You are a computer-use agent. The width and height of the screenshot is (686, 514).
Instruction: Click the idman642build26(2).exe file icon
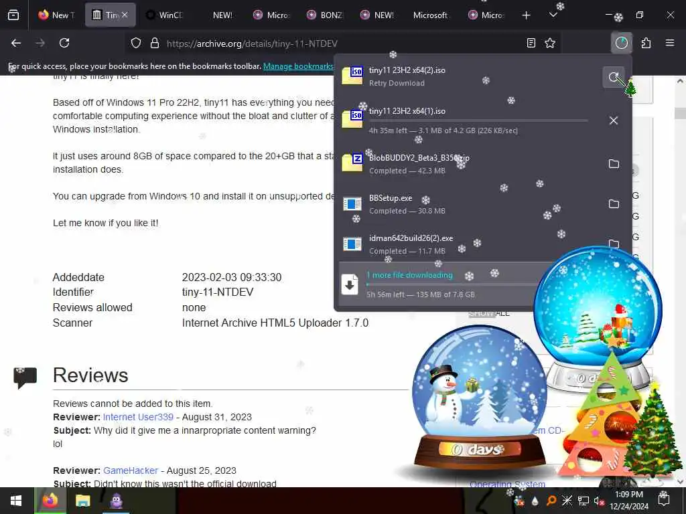pos(352,244)
